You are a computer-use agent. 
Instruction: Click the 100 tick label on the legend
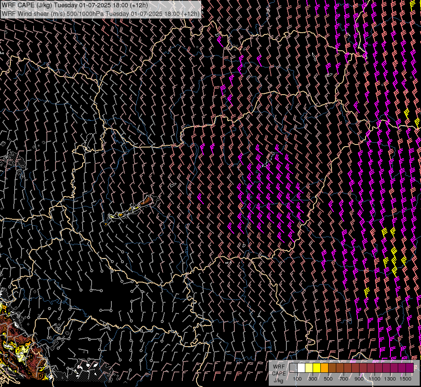click(x=297, y=379)
